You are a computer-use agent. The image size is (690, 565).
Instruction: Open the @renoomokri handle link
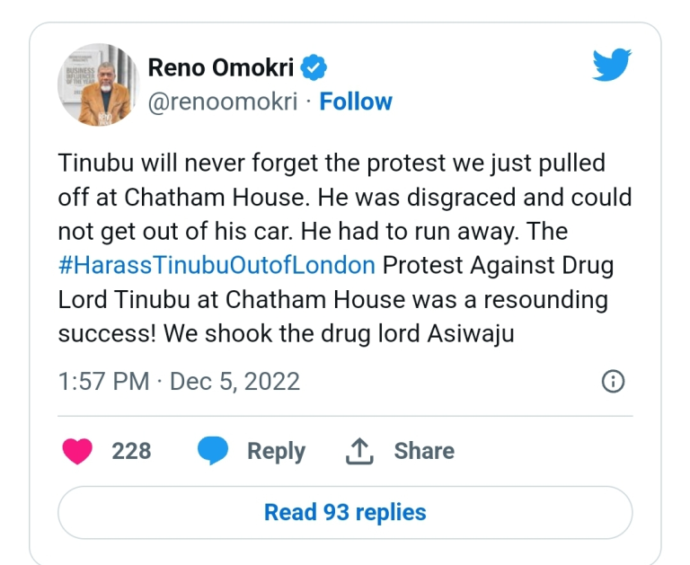pos(221,102)
